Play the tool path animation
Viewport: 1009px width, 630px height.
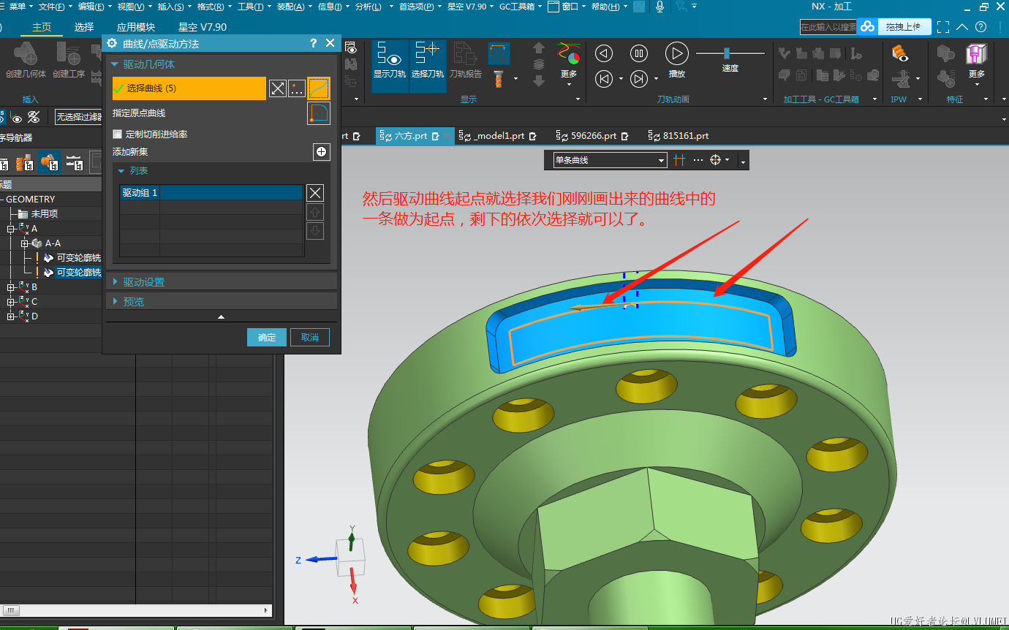[x=677, y=53]
